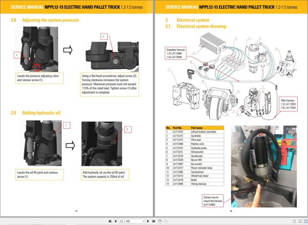The width and height of the screenshot is (308, 225).
Task: Click the '2.9 Adding hydraulic oil' heading
Action: pyautogui.click(x=35, y=113)
